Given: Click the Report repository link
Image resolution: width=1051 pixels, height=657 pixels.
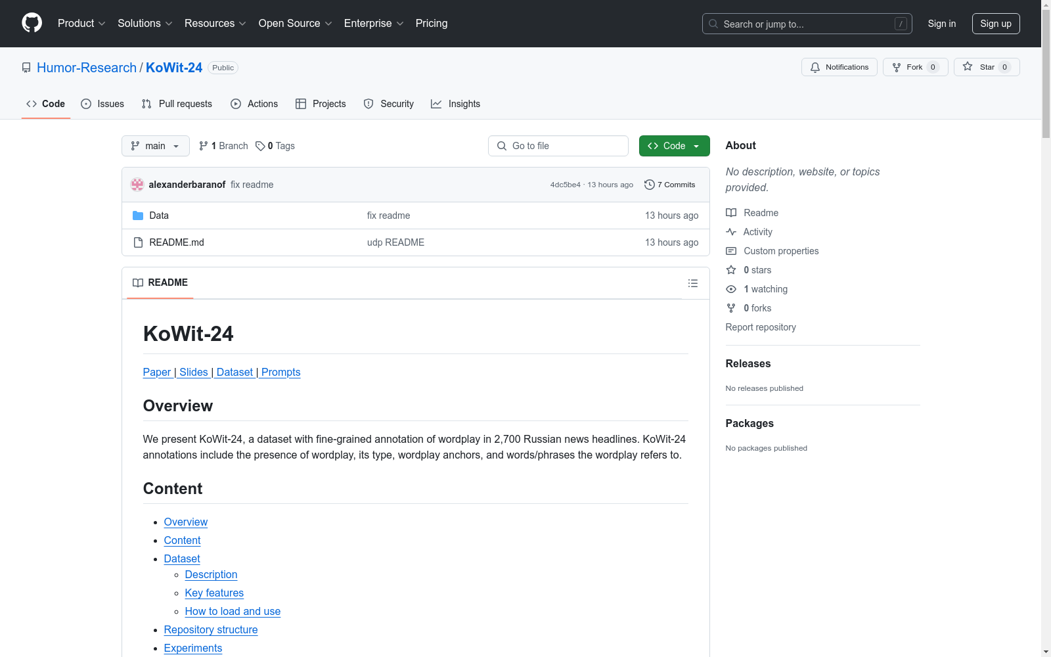Looking at the screenshot, I should (x=761, y=327).
